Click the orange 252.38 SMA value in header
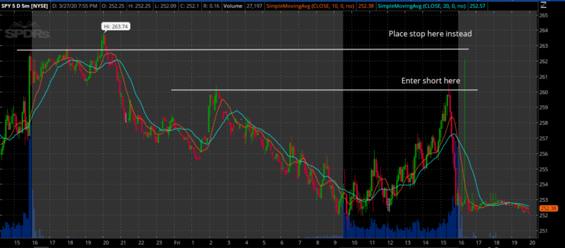The image size is (565, 248). [367, 6]
